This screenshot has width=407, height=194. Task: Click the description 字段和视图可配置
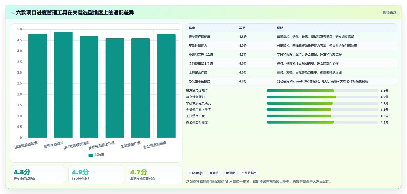point(309,55)
